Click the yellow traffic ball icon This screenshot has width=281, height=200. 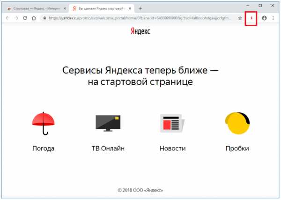click(237, 123)
